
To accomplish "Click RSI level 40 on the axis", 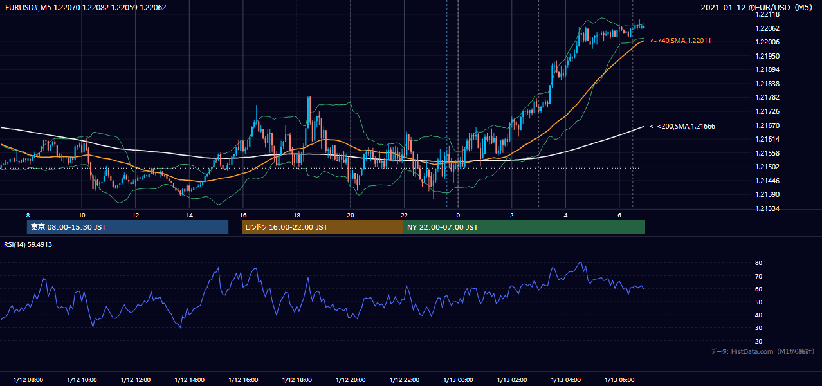I will (x=758, y=315).
